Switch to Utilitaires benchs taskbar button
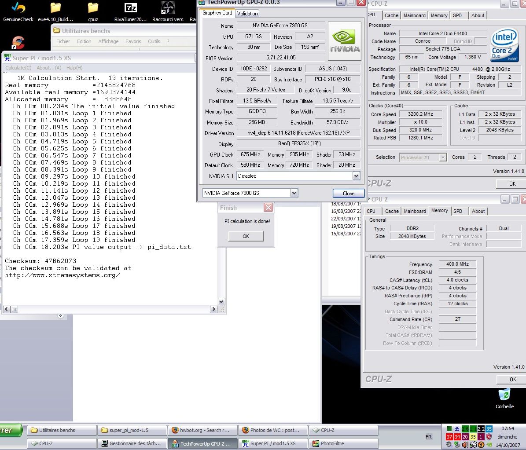 pyautogui.click(x=62, y=430)
